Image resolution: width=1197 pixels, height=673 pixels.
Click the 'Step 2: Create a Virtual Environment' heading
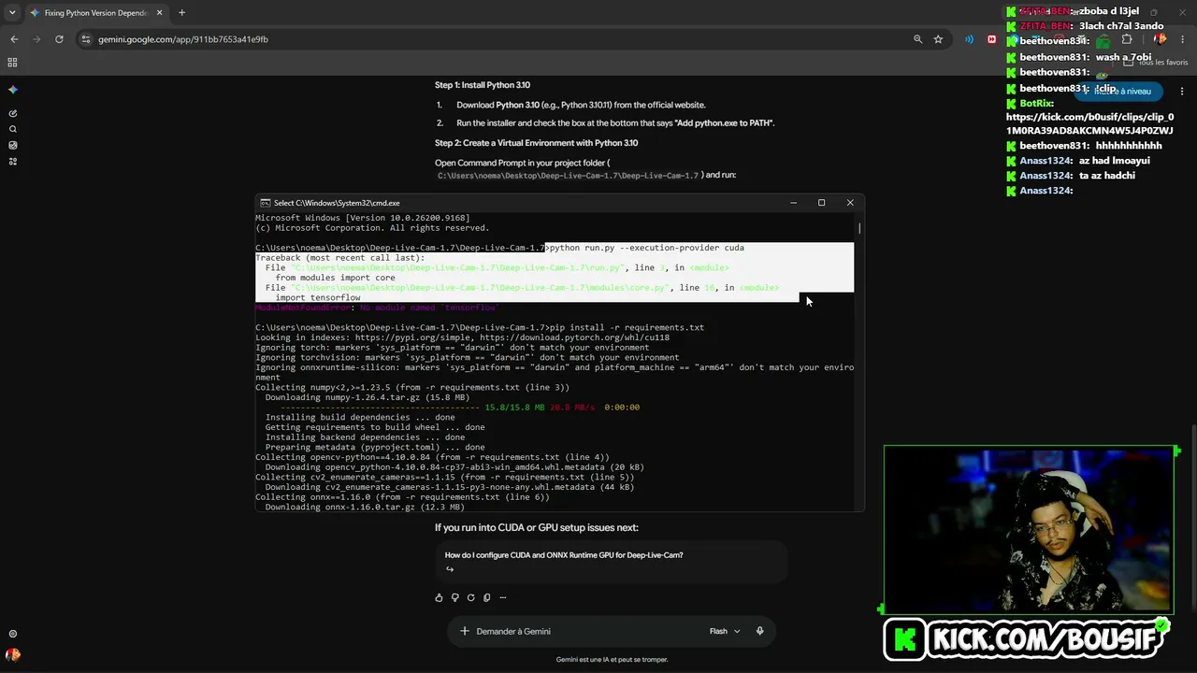pos(537,143)
